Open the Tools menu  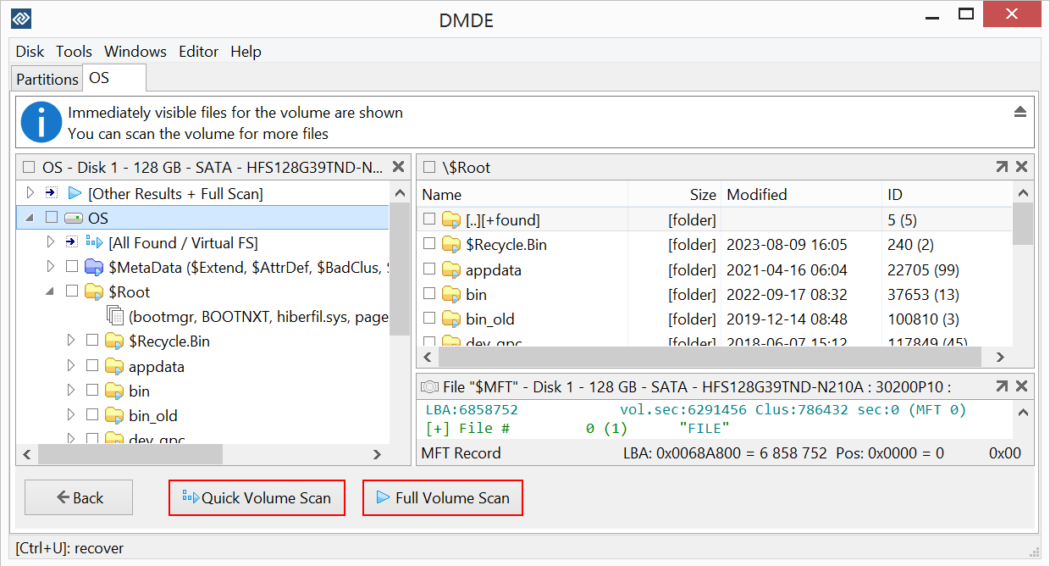pyautogui.click(x=74, y=52)
